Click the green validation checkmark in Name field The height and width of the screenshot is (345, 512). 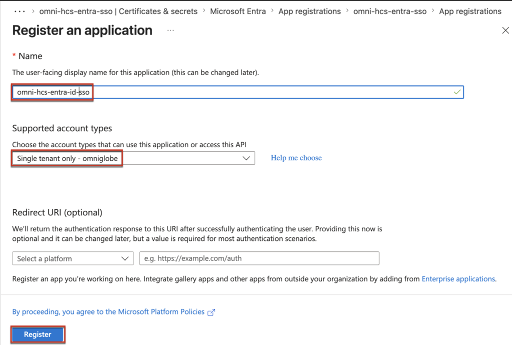click(x=456, y=92)
